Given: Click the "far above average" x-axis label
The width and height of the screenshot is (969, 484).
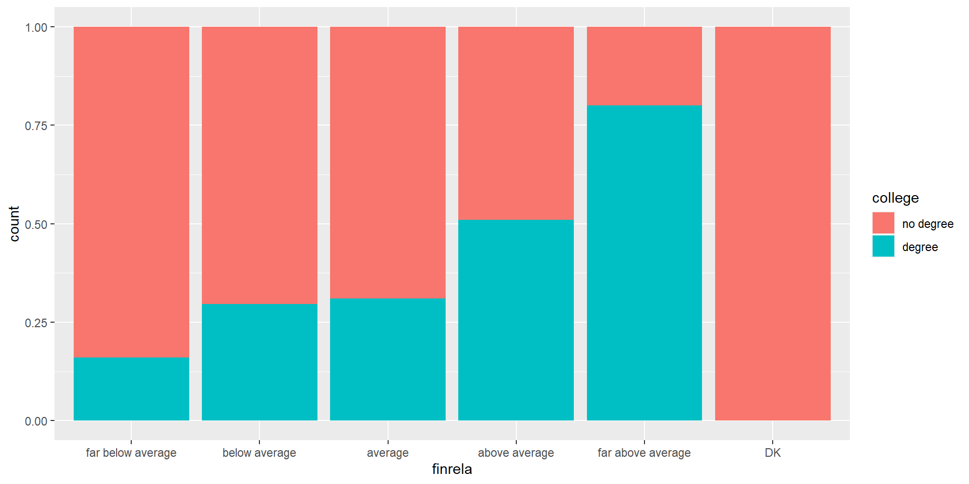Looking at the screenshot, I should [644, 453].
